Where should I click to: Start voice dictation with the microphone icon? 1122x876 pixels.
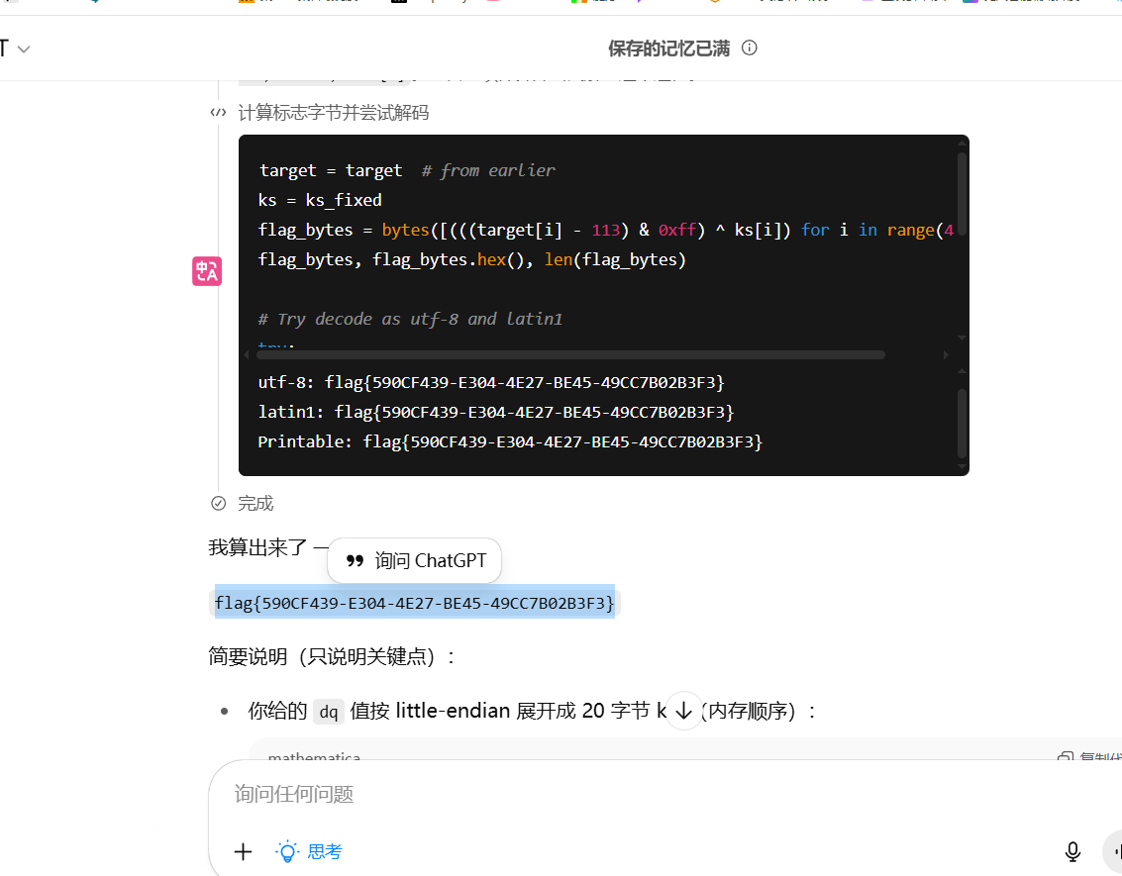(x=1072, y=851)
